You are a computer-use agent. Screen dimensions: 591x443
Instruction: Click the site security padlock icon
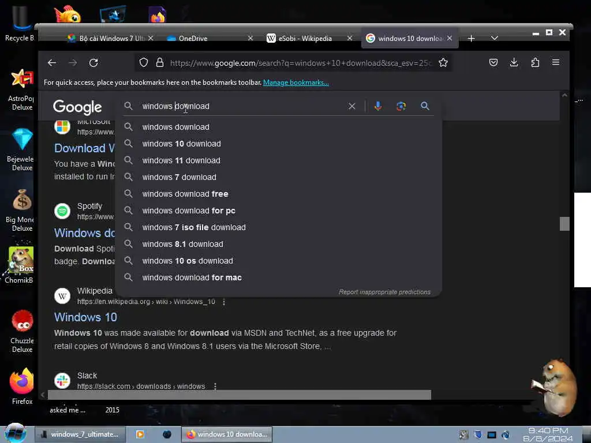(x=160, y=62)
